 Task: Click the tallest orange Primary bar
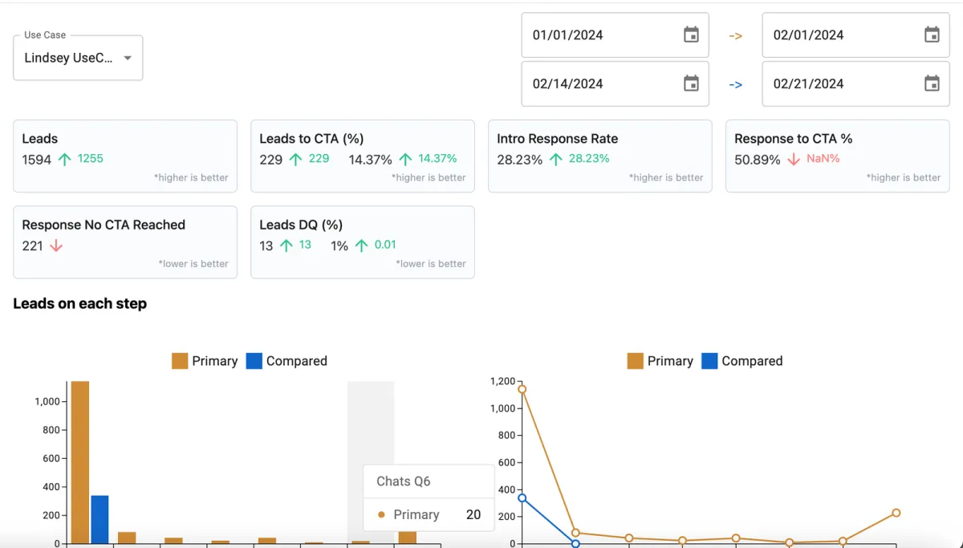[x=80, y=462]
